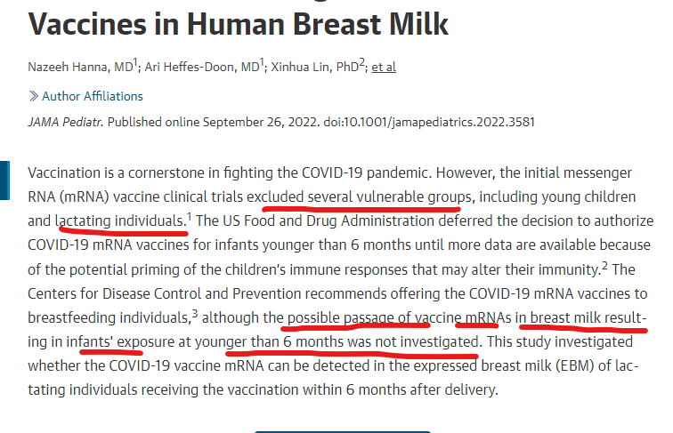Click the double chevron icon beside Author Affiliations

33,96
